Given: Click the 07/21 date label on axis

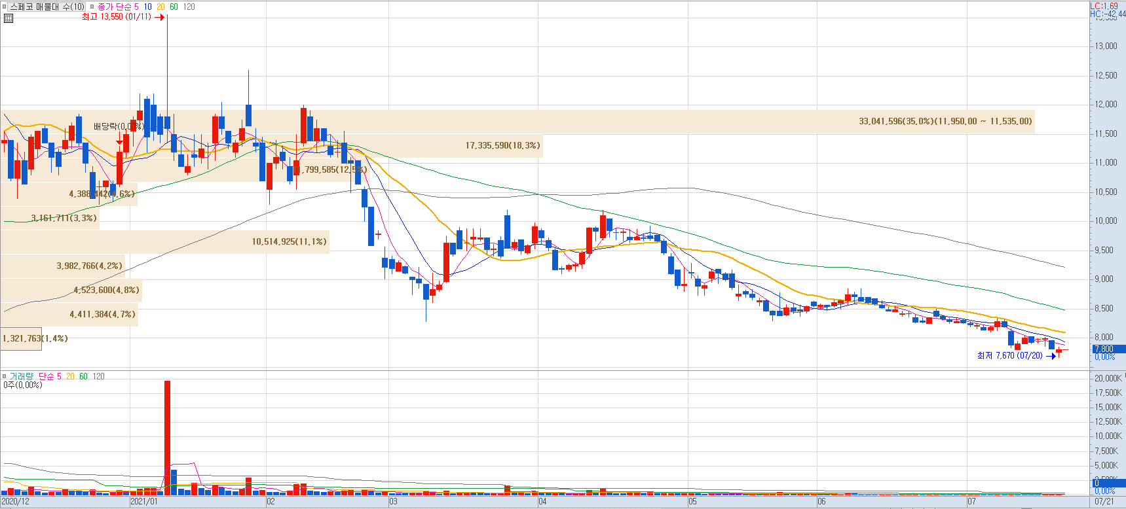Looking at the screenshot, I should (1104, 502).
